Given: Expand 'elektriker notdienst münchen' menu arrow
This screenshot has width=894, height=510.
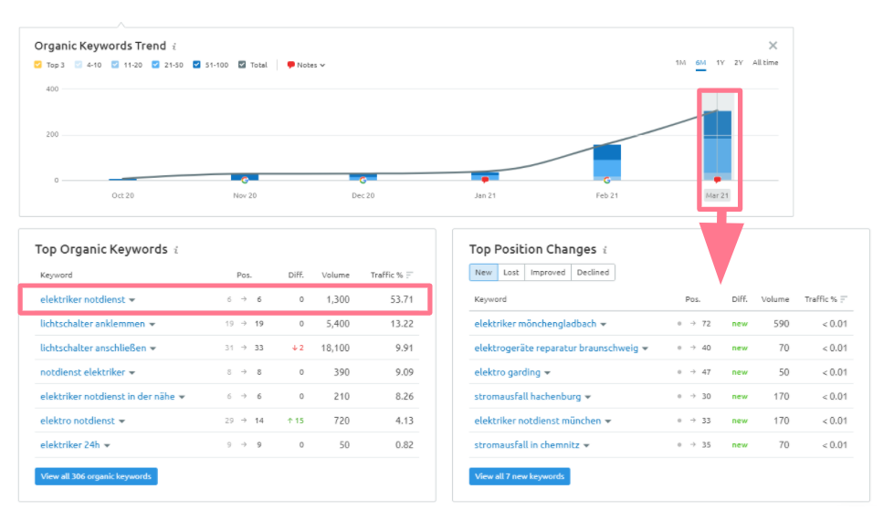Looking at the screenshot, I should (x=608, y=422).
